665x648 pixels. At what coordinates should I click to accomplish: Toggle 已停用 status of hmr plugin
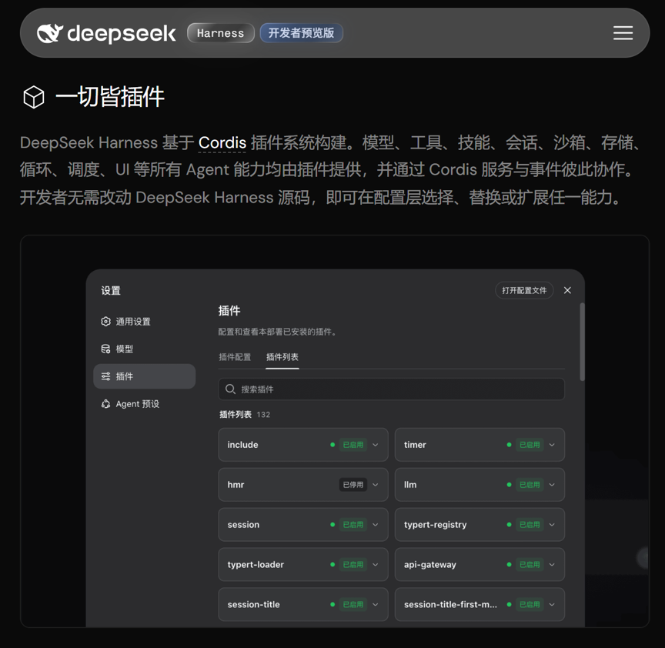tap(353, 485)
